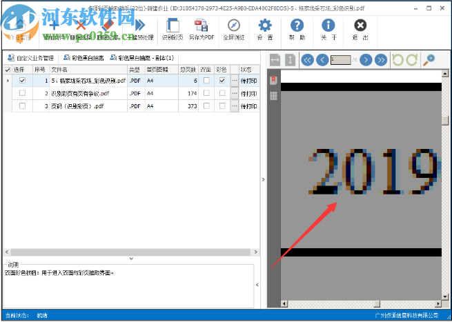
Task: Jump to last preview page
Action: pos(381,60)
